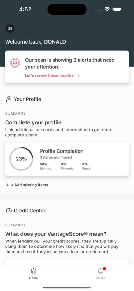Switch to the Alerts tab label
This screenshot has width=134, height=291.
100,278
